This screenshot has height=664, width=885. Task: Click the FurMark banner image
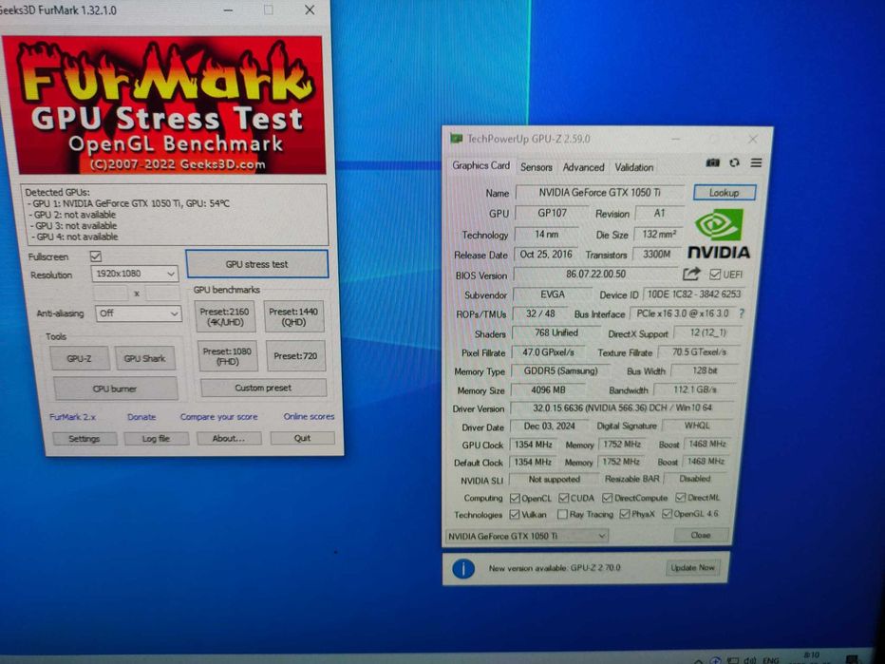[x=165, y=105]
